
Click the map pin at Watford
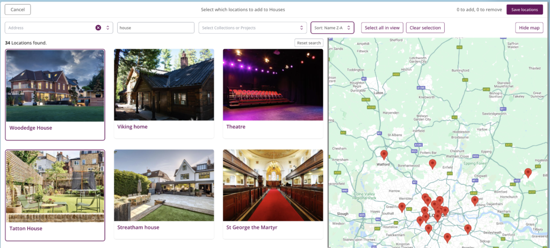384,155
